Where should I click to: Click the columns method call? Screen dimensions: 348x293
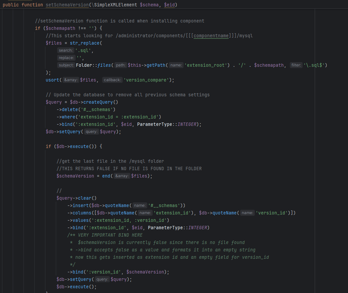[82, 213]
